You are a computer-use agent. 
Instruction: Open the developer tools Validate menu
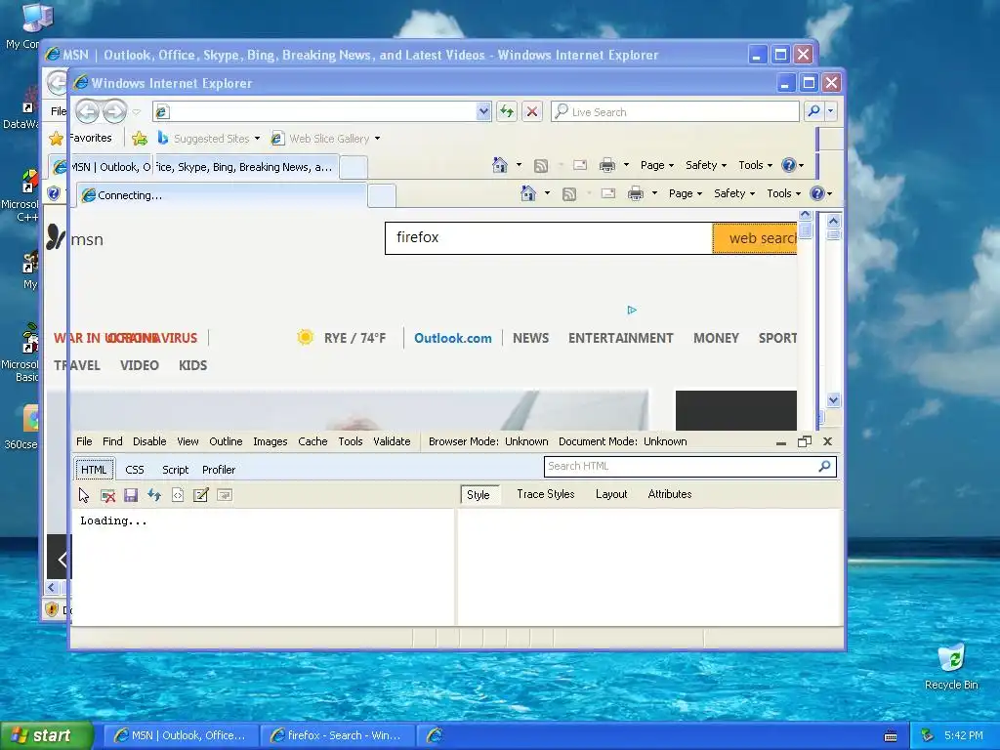pos(392,441)
